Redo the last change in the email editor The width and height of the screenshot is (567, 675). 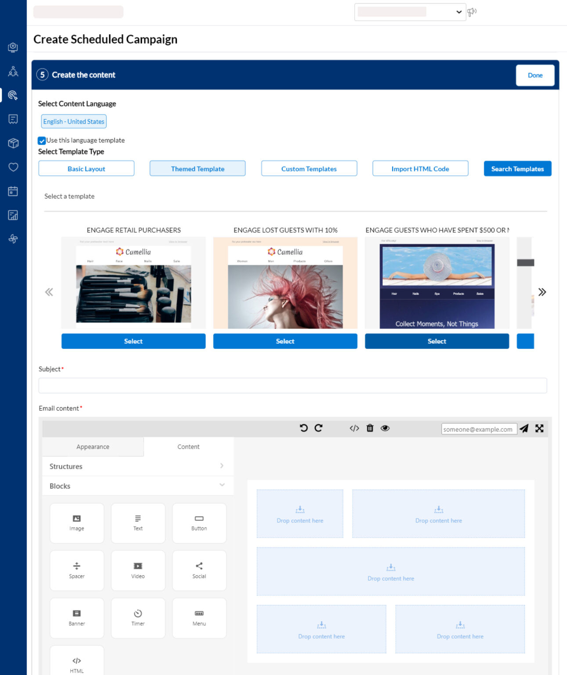(x=318, y=428)
